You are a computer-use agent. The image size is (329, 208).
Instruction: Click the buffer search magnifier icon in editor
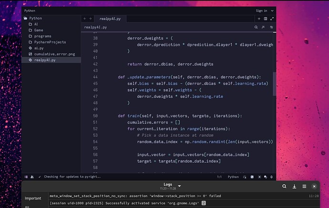tap(256, 28)
